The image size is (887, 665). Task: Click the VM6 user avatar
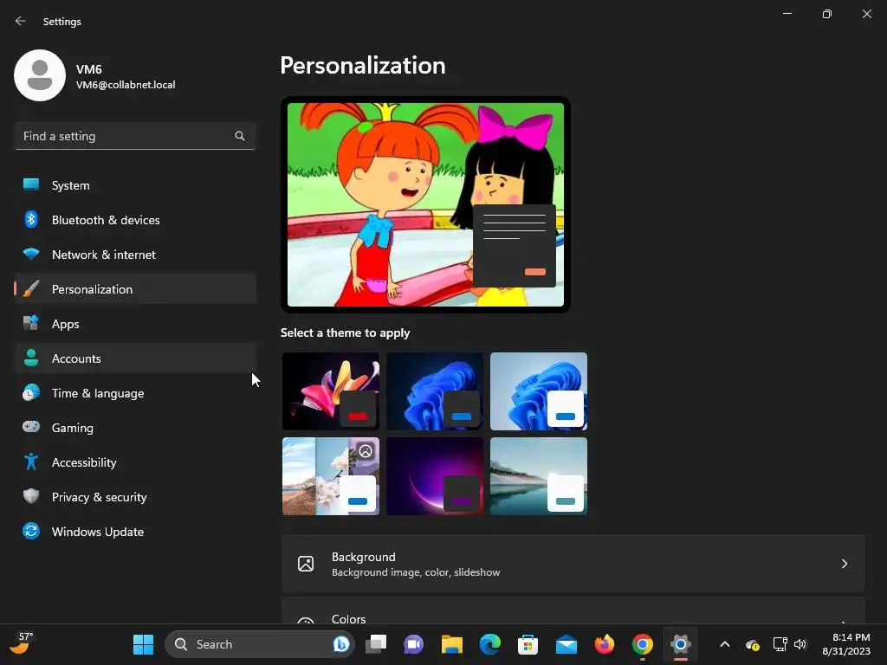tap(40, 75)
